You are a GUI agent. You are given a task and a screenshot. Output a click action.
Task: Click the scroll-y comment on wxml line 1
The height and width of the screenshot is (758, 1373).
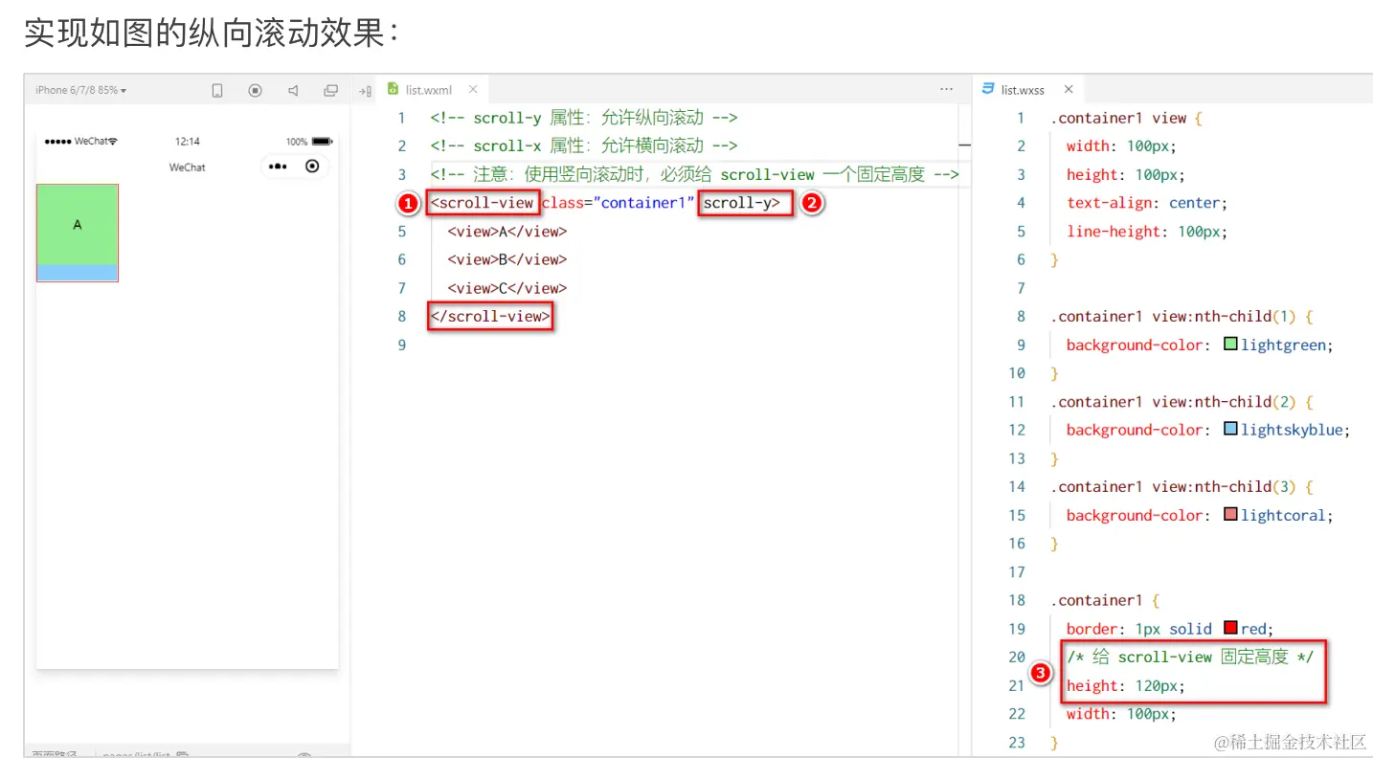click(584, 118)
